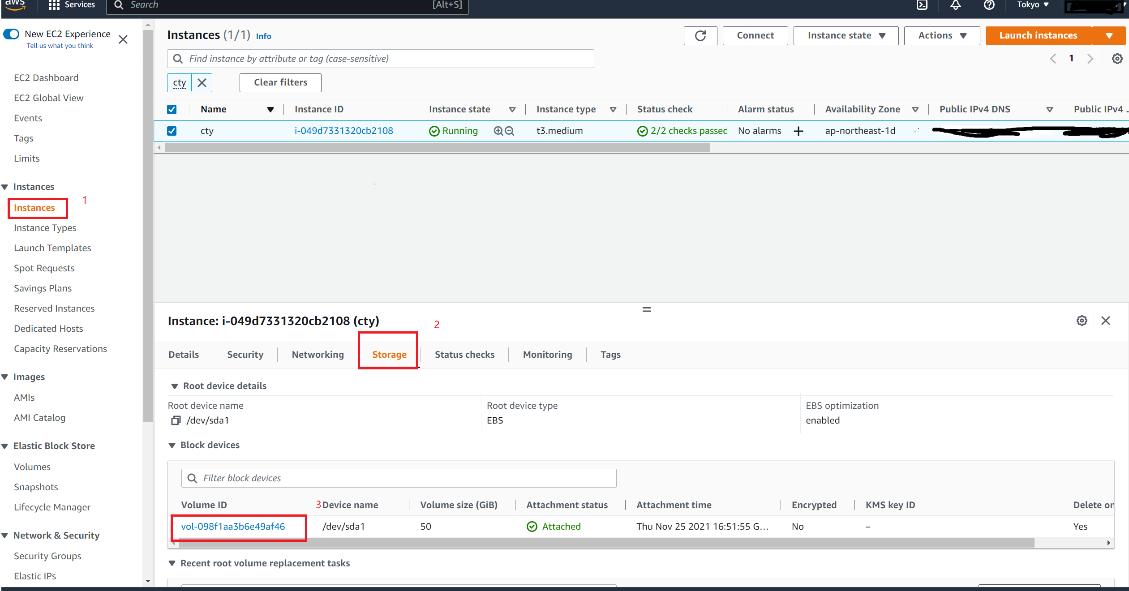1129x591 pixels.
Task: Open the help question mark icon
Action: 989,5
